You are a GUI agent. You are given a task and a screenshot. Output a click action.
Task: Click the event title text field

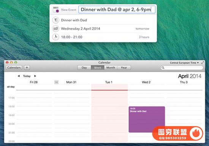click(x=117, y=10)
